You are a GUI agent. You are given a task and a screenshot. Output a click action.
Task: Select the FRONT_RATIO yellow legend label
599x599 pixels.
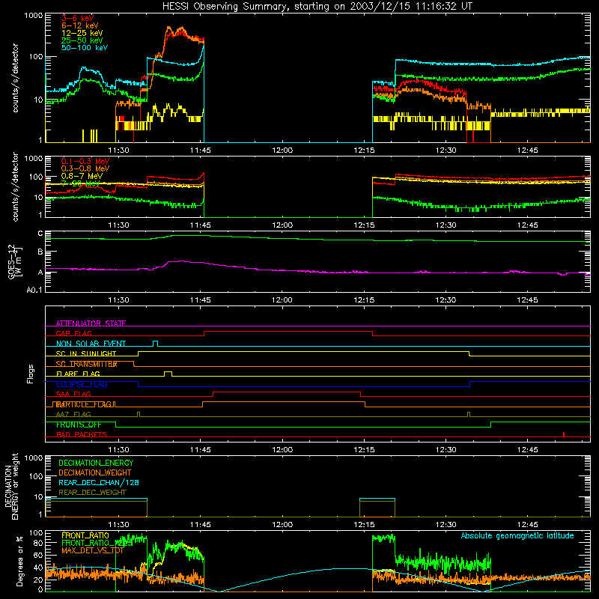tap(85, 535)
